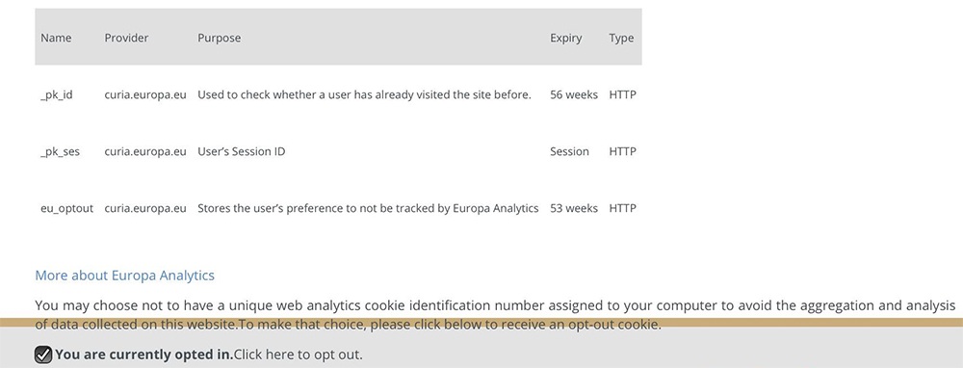Screen dimensions: 963x368
Task: Click the '56 weeks' expiry value
Action: [x=574, y=94]
